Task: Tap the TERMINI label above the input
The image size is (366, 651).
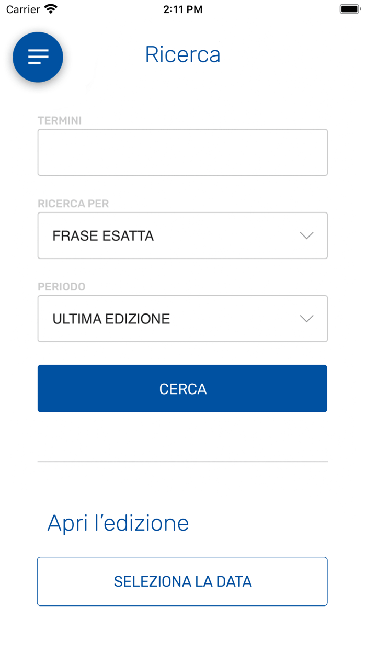Action: (x=59, y=120)
